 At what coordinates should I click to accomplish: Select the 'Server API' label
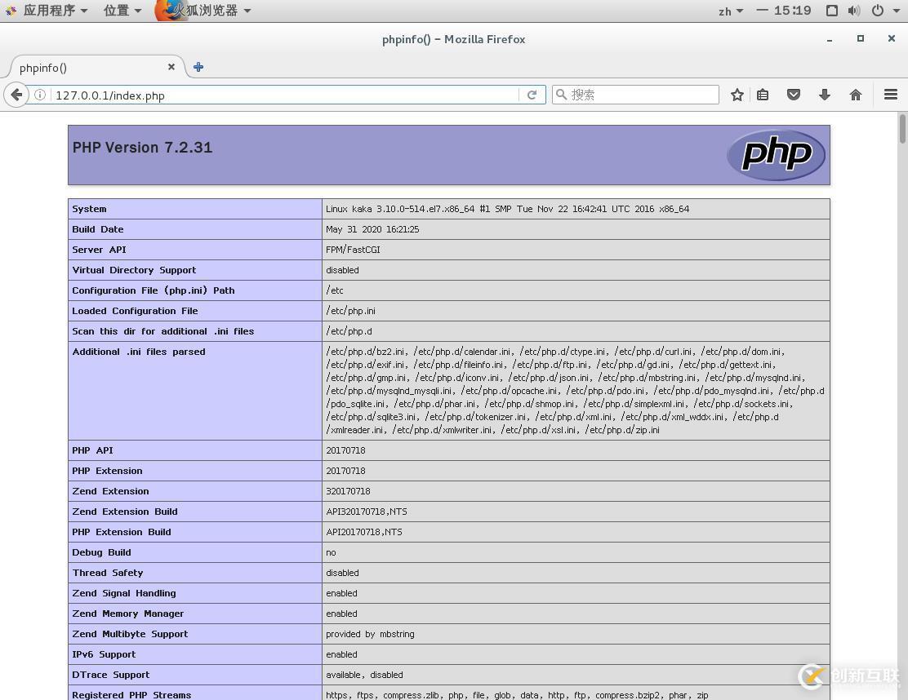[x=99, y=250]
